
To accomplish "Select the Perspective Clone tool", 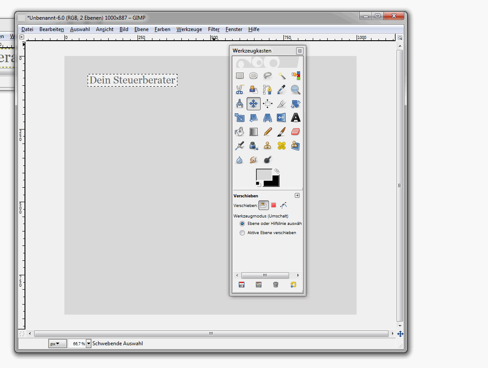I will pos(296,146).
